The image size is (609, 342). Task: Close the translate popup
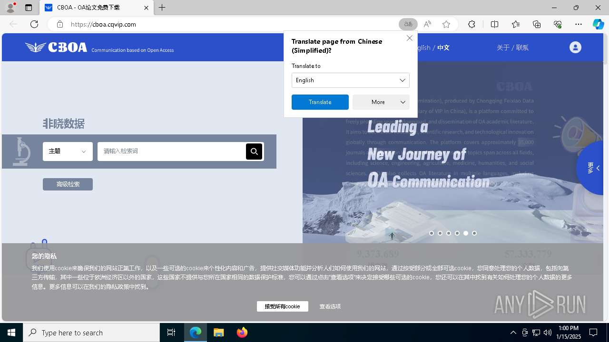[x=410, y=38]
